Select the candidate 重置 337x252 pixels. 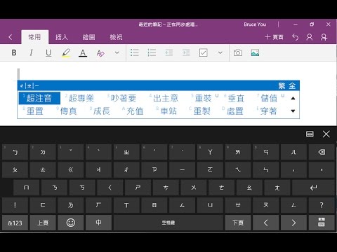34,111
